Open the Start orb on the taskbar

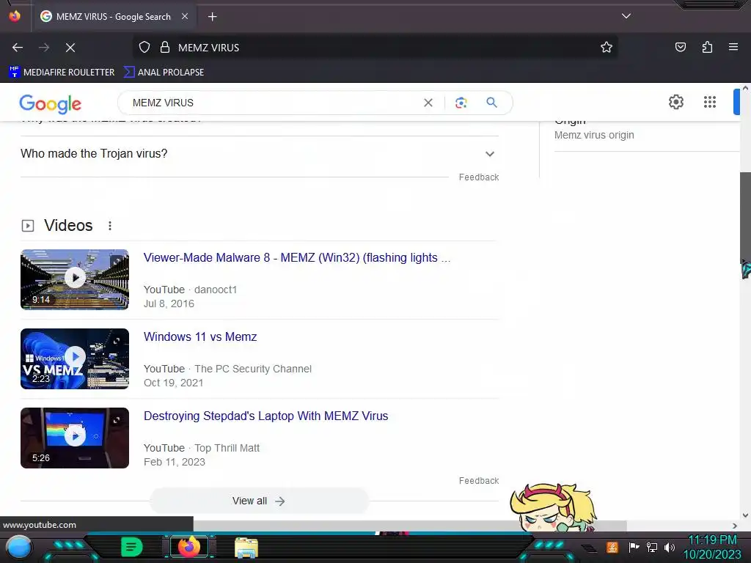tap(18, 547)
